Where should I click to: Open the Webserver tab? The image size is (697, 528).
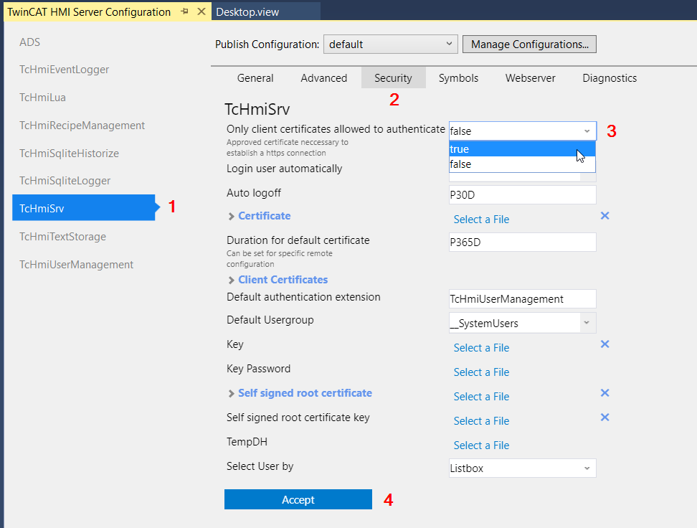531,78
